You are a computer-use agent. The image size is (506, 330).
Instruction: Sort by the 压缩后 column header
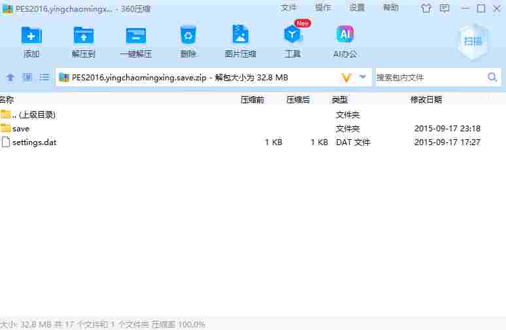[x=298, y=100]
